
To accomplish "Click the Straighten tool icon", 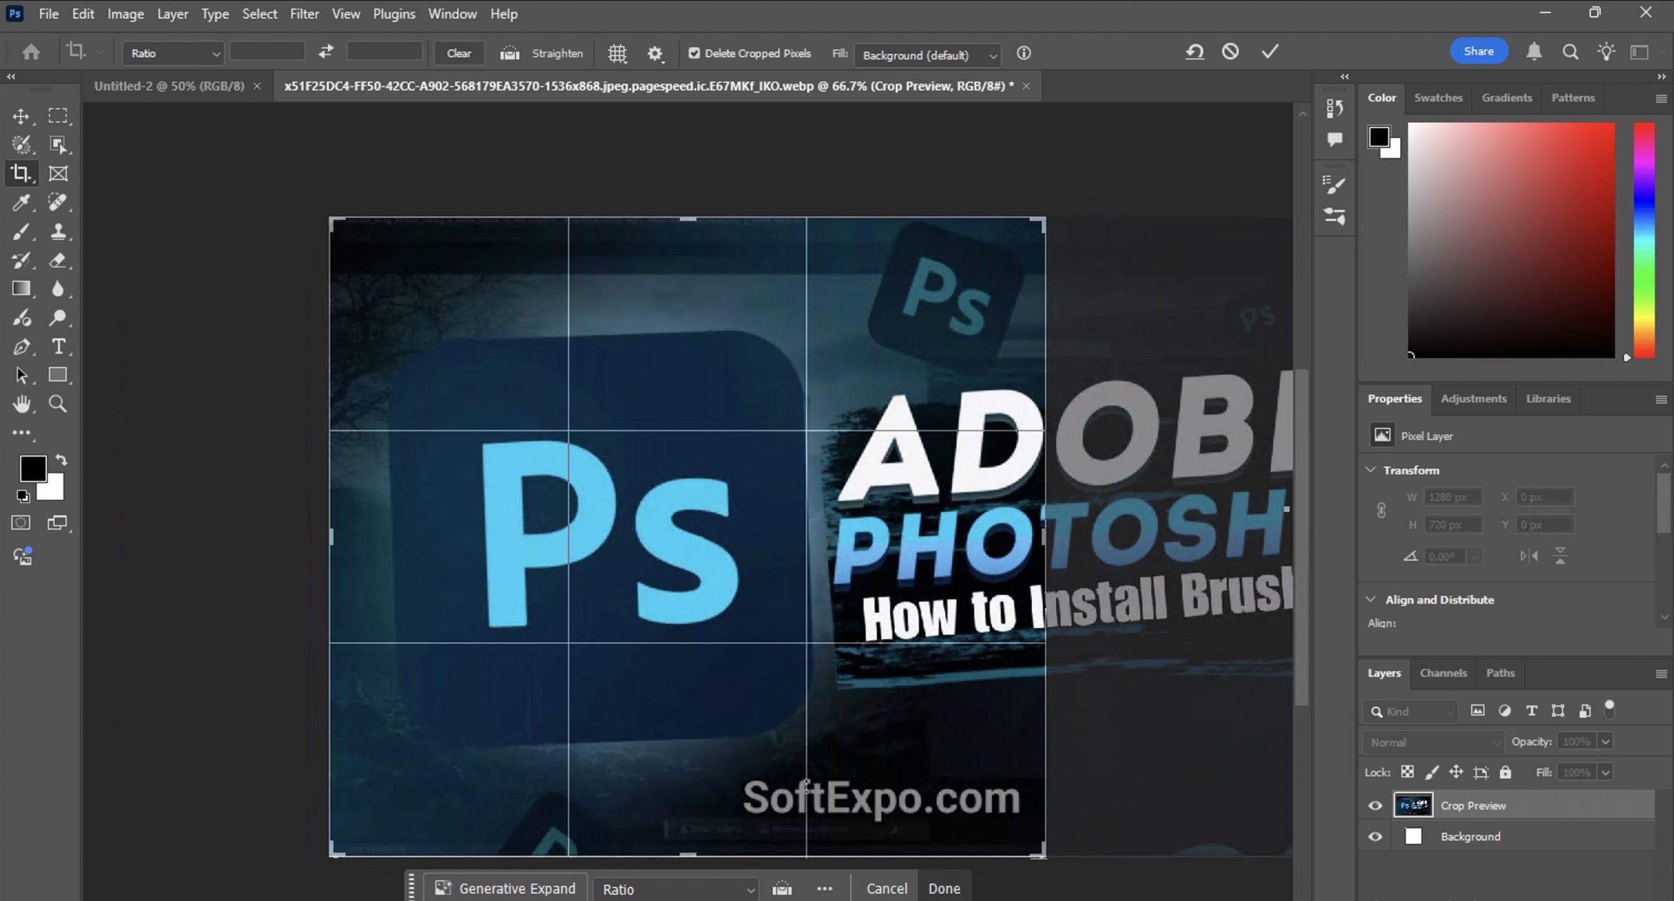I will (509, 54).
